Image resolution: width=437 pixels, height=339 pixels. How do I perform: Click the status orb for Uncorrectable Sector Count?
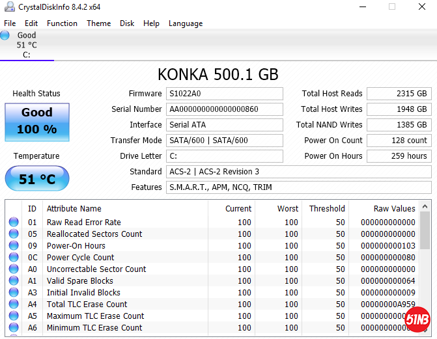(x=14, y=269)
